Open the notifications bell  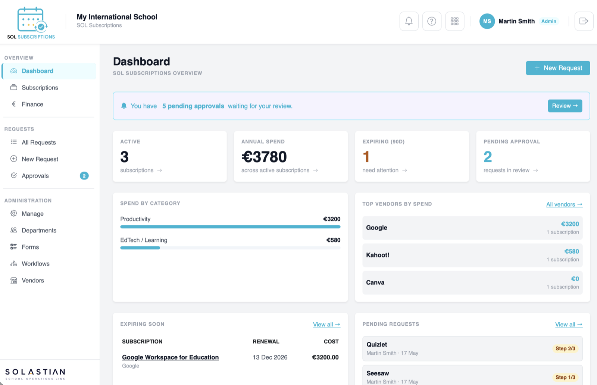pos(409,21)
